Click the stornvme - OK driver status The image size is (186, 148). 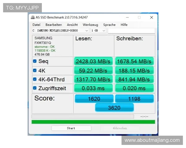pos(44,47)
